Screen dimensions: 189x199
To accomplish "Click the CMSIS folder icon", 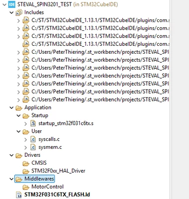I will point(26,163).
